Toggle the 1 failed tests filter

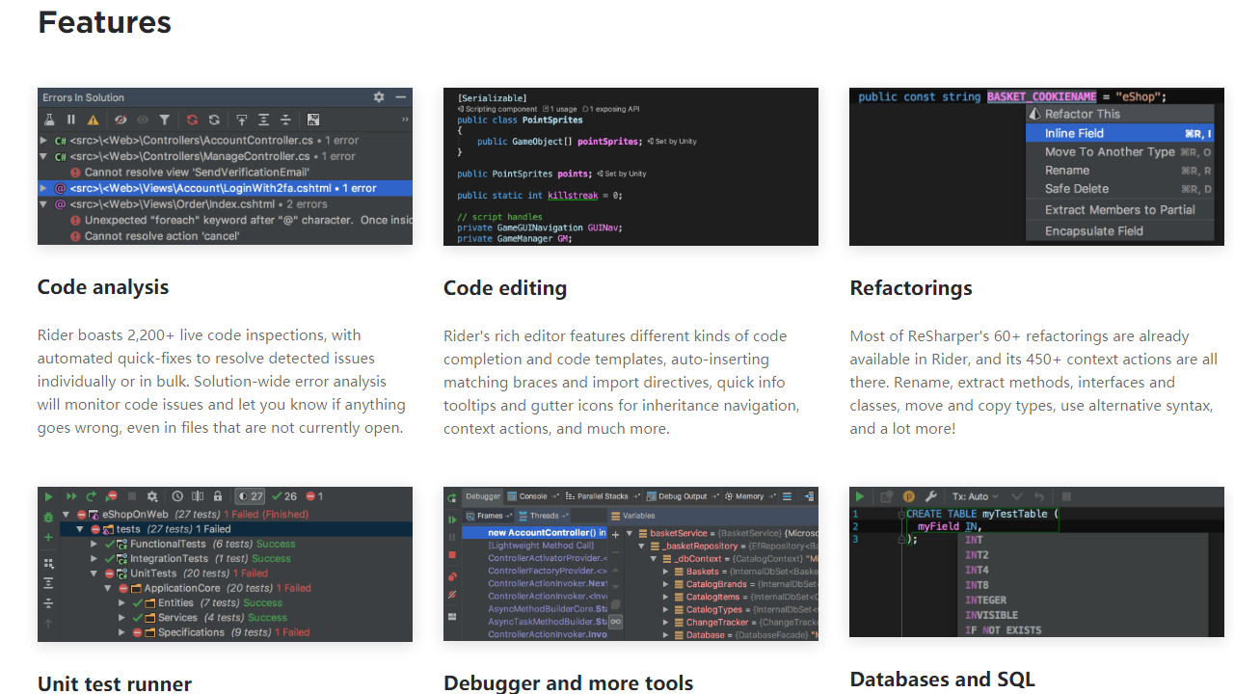tap(314, 496)
